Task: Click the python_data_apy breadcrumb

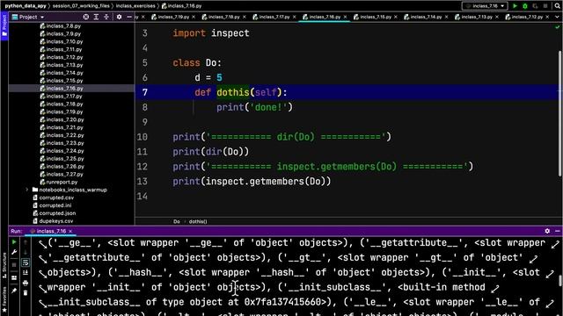Action: click(26, 6)
